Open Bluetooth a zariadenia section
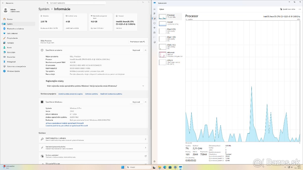303x170 pixels. coord(16,28)
